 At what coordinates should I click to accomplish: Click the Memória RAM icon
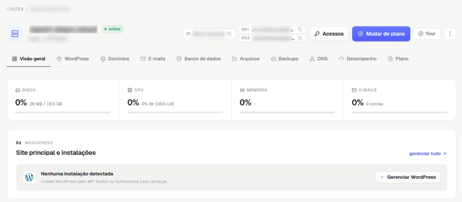[x=242, y=90]
